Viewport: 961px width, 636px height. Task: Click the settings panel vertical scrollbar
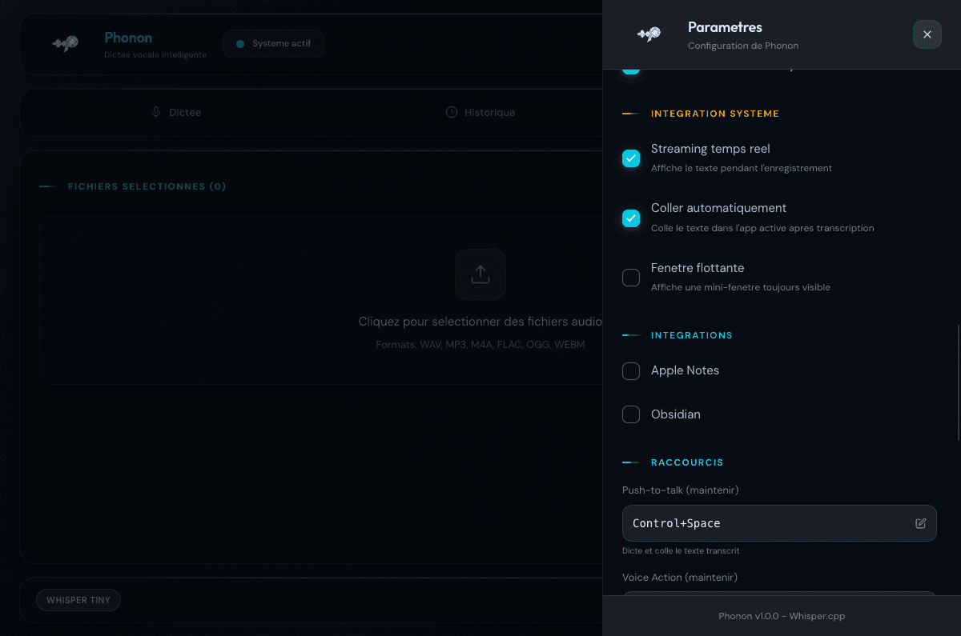point(959,382)
